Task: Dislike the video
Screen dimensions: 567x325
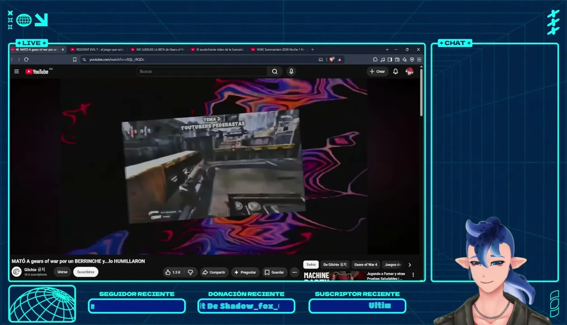Action: click(191, 272)
